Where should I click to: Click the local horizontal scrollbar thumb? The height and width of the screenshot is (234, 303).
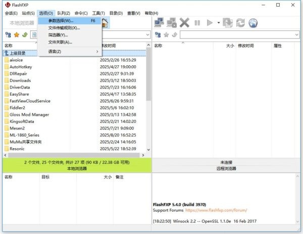click(x=74, y=155)
